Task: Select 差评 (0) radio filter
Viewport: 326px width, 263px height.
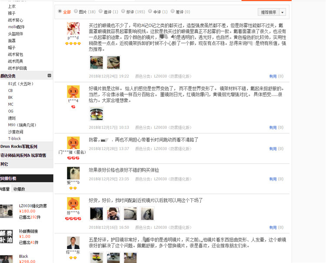Action: click(173, 11)
